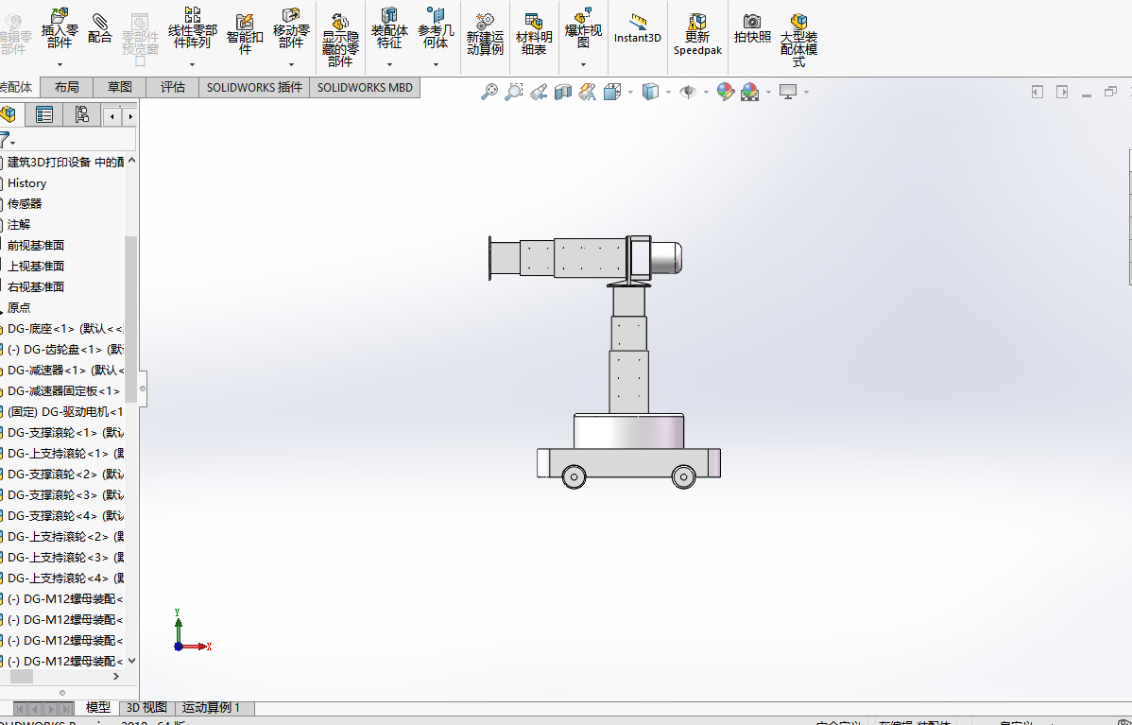Open SOLIDWORKS MBD tab
The height and width of the screenshot is (725, 1132).
pos(365,87)
